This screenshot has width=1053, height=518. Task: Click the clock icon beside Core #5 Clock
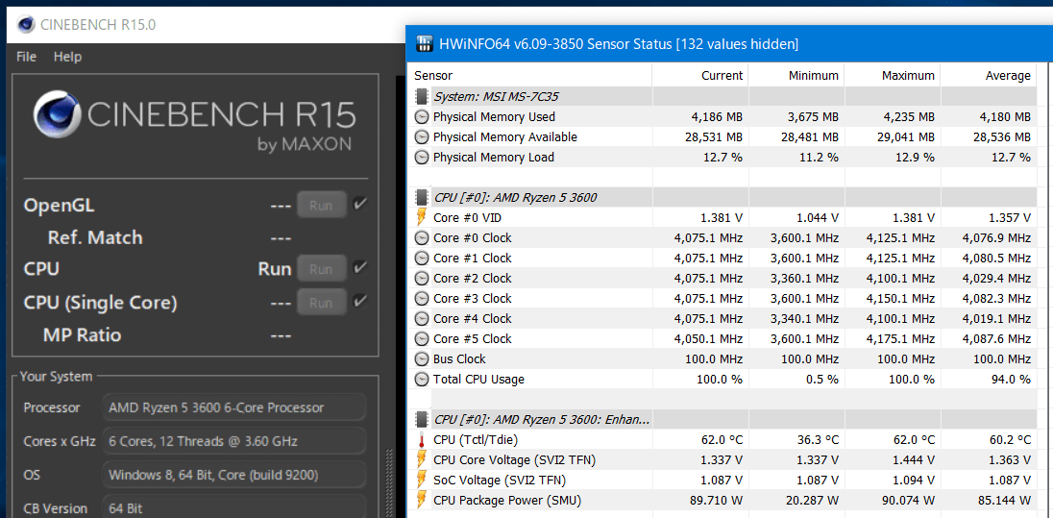pyautogui.click(x=422, y=338)
